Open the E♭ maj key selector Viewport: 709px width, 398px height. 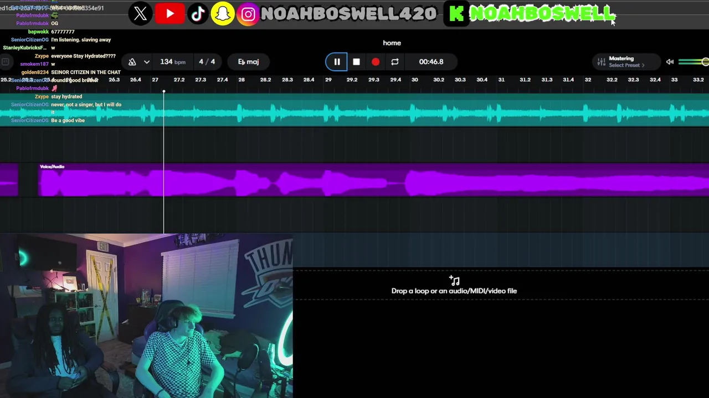click(x=248, y=62)
